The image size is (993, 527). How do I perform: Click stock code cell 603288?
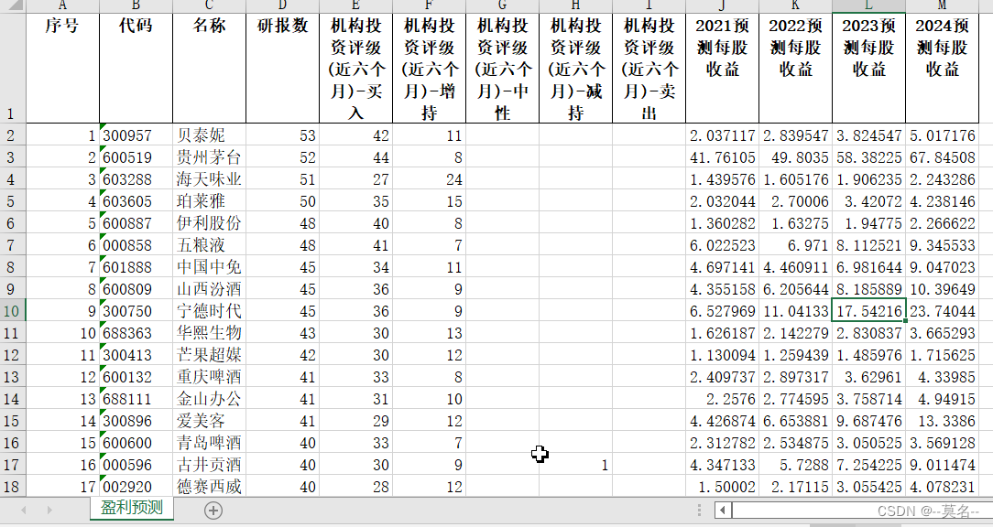coord(136,179)
